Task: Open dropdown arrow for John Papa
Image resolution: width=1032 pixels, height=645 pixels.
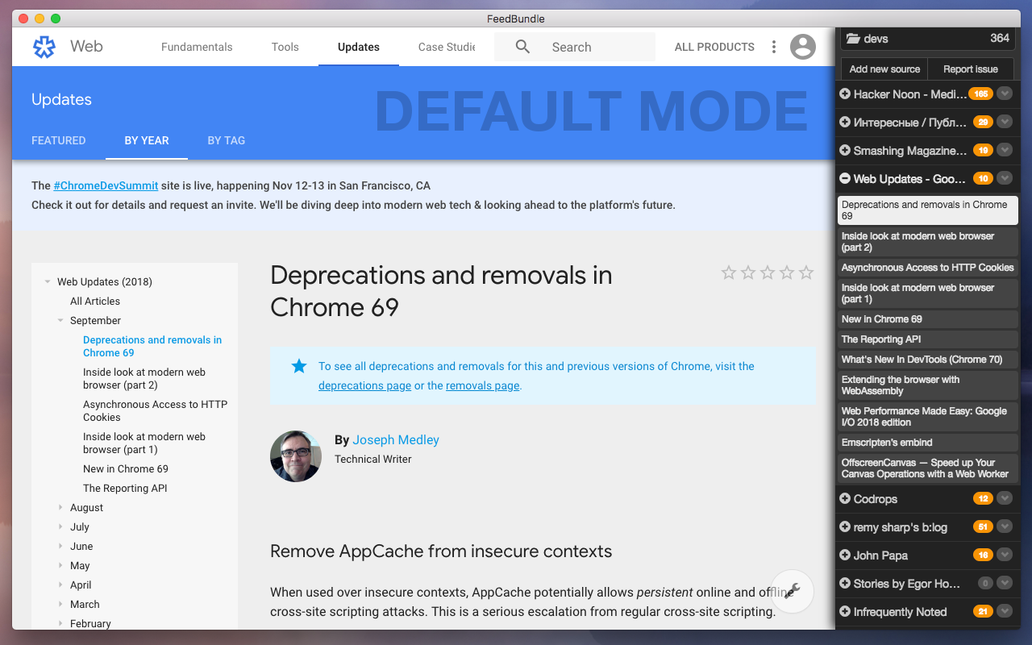Action: pyautogui.click(x=1005, y=556)
